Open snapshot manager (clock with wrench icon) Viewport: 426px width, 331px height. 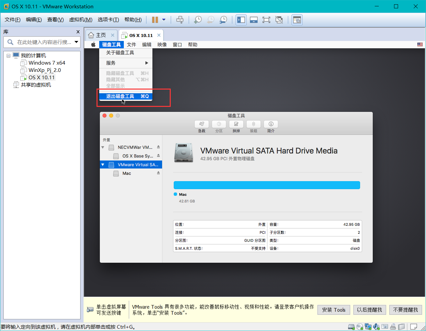(223, 20)
